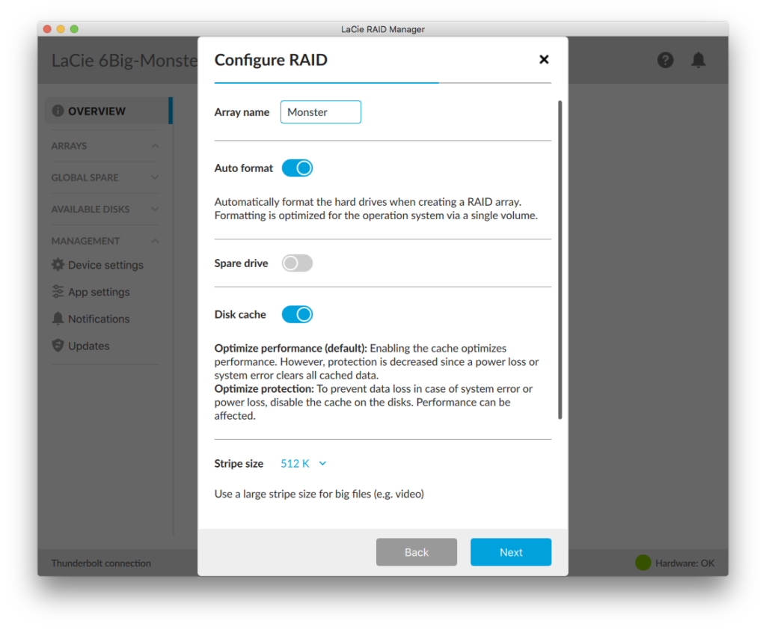The image size is (766, 630).
Task: Enable the Spare drive switch
Action: [x=297, y=263]
